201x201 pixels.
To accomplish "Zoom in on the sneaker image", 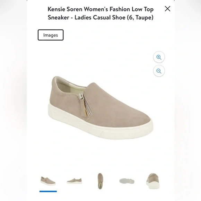I will pos(159,57).
